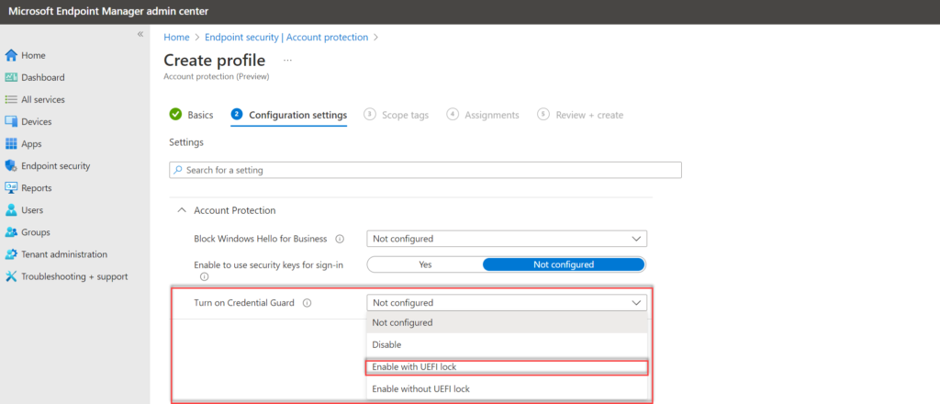This screenshot has width=940, height=404.
Task: Open the Turn on Credential Guard dropdown
Action: (x=507, y=303)
